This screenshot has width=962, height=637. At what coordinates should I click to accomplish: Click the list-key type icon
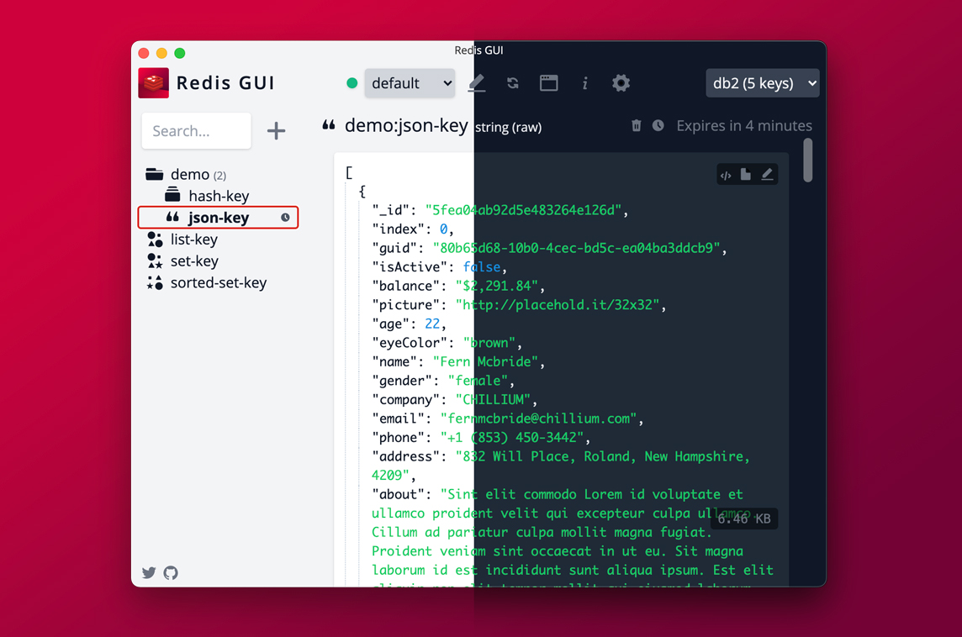point(155,240)
